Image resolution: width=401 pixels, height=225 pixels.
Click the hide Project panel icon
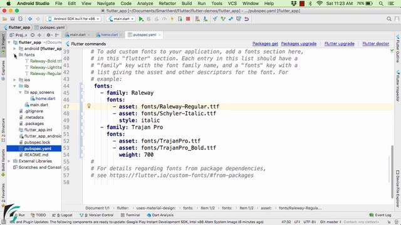(57, 35)
